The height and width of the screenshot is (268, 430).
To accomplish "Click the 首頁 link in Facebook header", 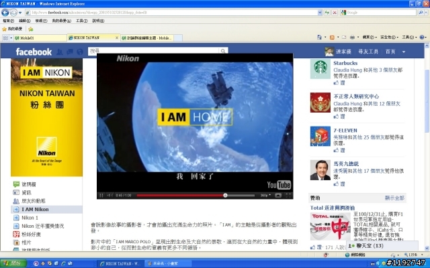I will click(390, 52).
